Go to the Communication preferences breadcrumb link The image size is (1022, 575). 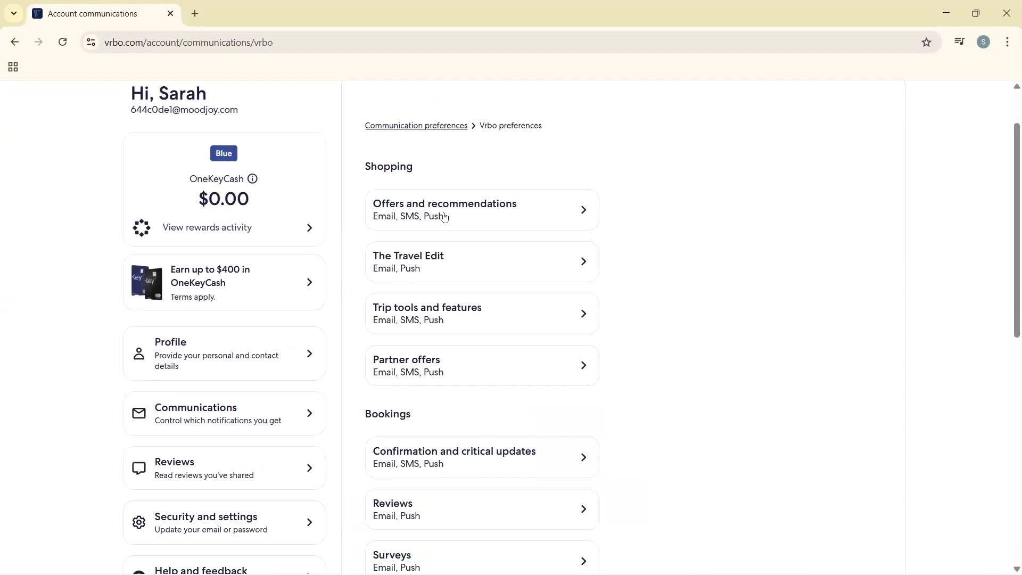pyautogui.click(x=416, y=126)
